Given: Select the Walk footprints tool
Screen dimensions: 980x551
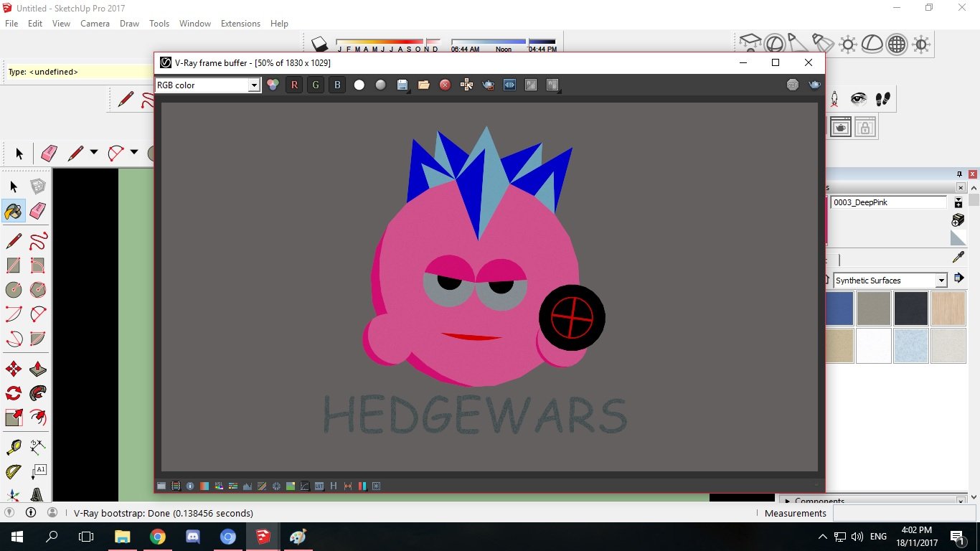Looking at the screenshot, I should [x=883, y=99].
